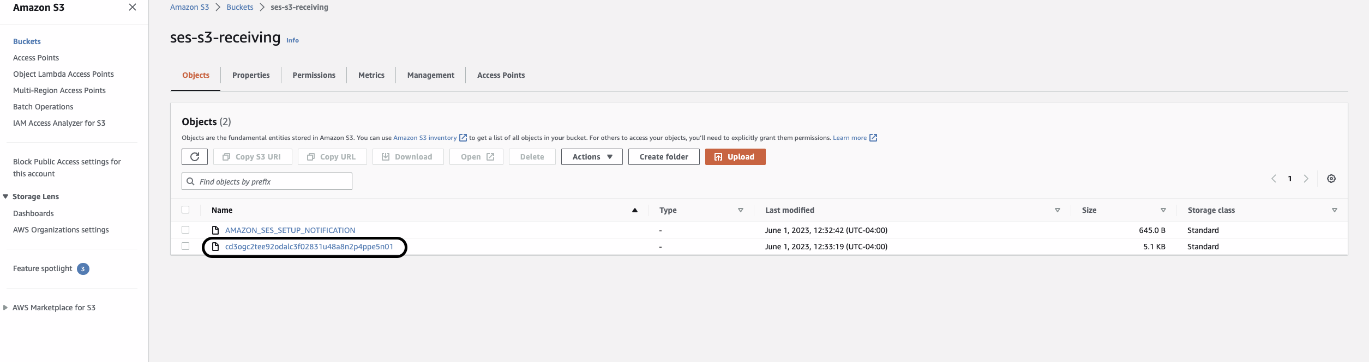The image size is (1369, 362).
Task: Check the cd3ogc2tee92odalc3f02831u48a8n2p4ppe5n01 row checkbox
Action: pyautogui.click(x=185, y=246)
